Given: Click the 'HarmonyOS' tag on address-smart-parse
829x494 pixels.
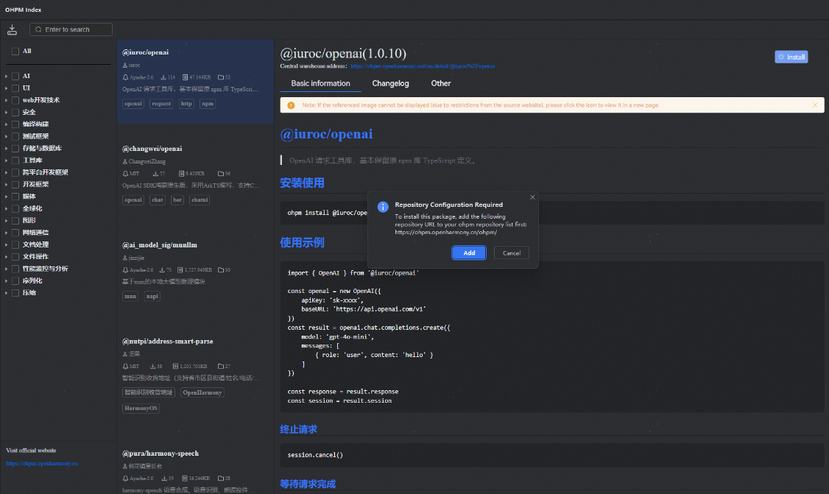Looking at the screenshot, I should (x=141, y=408).
